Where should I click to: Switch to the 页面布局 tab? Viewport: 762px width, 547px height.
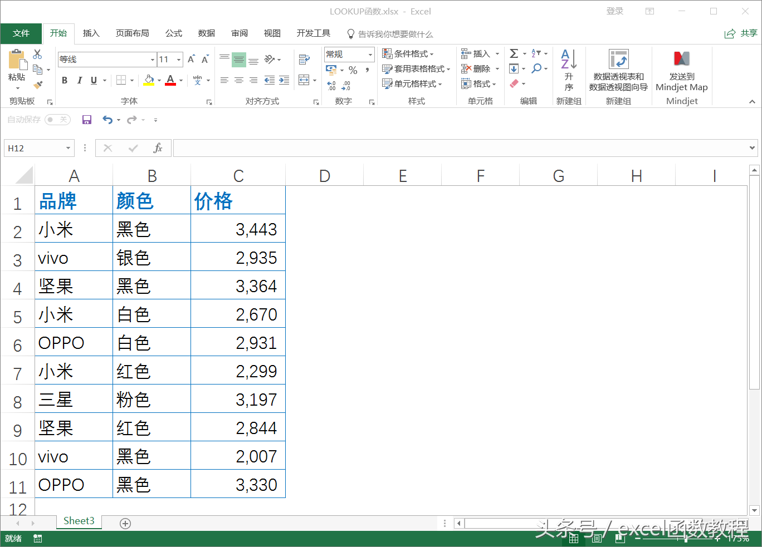tap(132, 33)
